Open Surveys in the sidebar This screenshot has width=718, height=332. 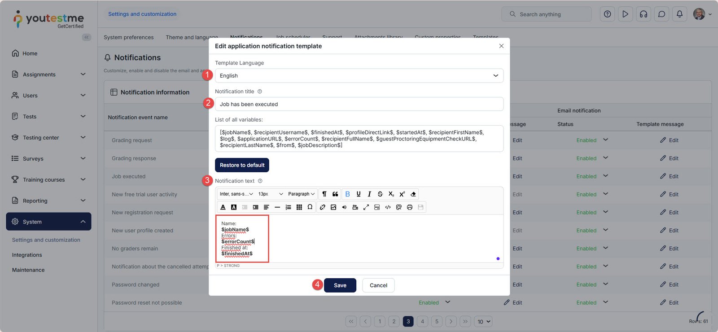[x=33, y=159]
